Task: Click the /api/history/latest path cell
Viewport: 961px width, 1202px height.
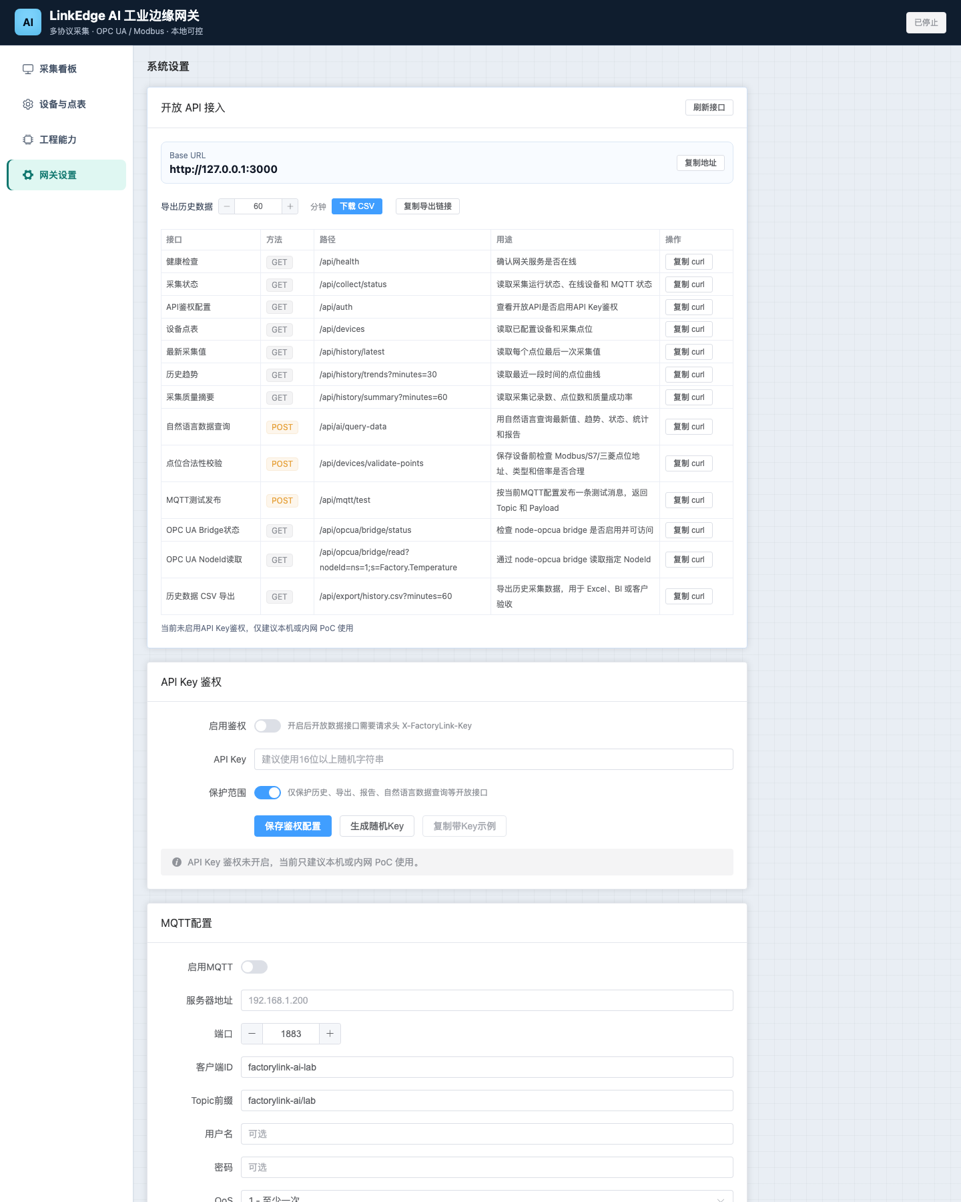Action: pyautogui.click(x=402, y=352)
